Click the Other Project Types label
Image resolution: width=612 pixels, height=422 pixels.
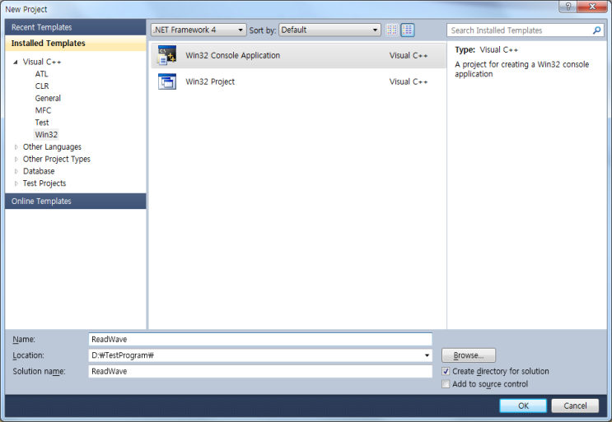(57, 159)
